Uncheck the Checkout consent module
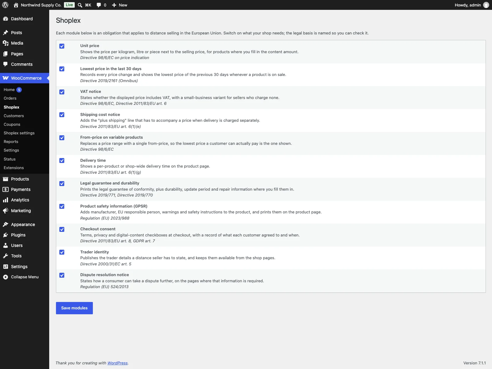 (62, 229)
